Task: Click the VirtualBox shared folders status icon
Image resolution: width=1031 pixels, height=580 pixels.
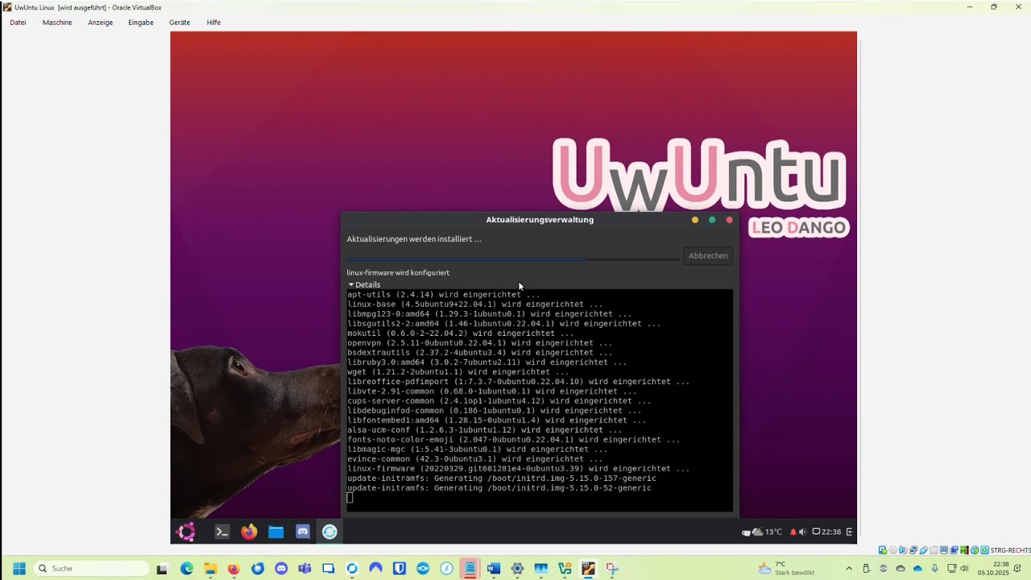Action: (934, 550)
